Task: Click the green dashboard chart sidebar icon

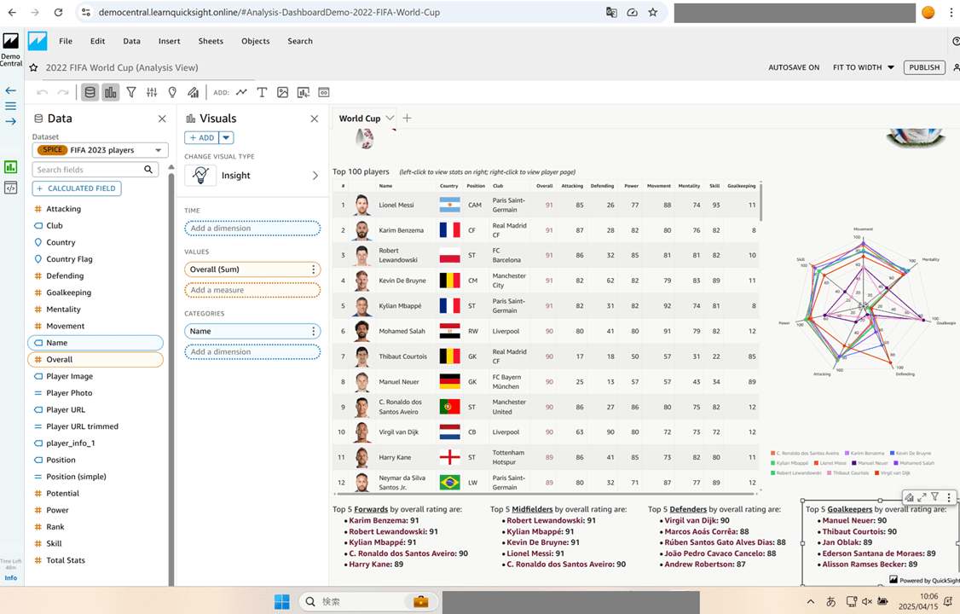Action: coord(10,167)
